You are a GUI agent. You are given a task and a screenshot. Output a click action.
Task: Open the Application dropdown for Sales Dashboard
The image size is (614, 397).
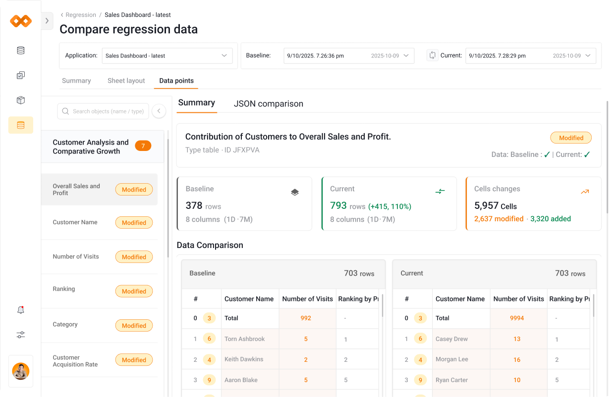(x=167, y=55)
